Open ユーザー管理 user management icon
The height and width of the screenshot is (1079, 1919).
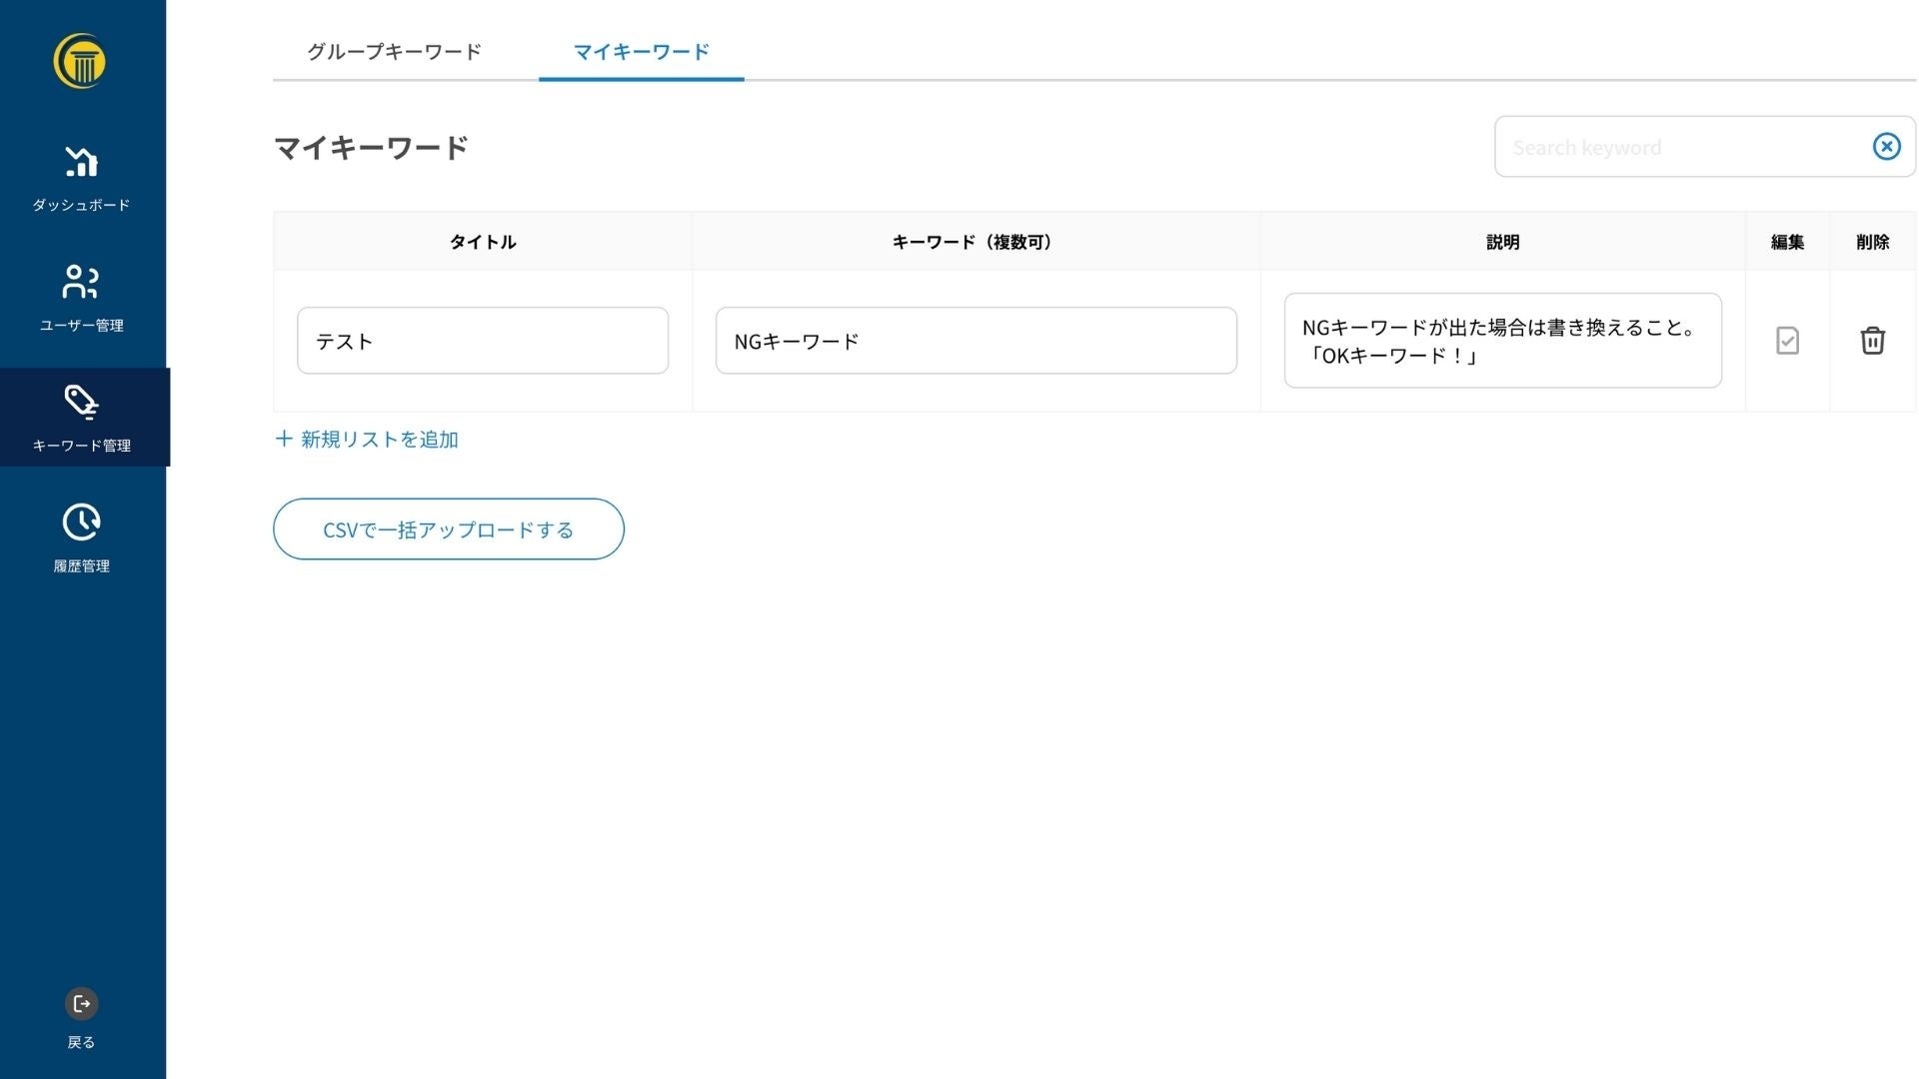[x=81, y=282]
